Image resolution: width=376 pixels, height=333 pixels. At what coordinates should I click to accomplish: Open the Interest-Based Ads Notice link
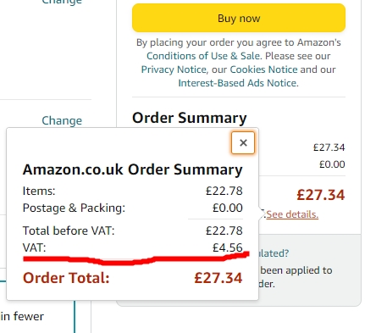[238, 83]
